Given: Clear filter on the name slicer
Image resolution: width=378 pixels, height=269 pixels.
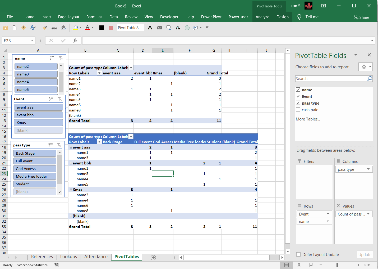Looking at the screenshot, I should click(61, 58).
